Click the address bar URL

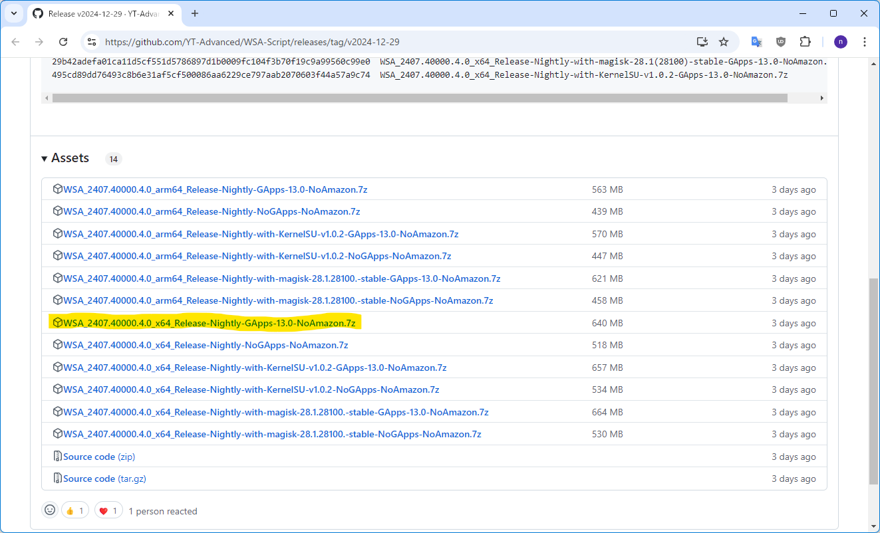click(252, 42)
